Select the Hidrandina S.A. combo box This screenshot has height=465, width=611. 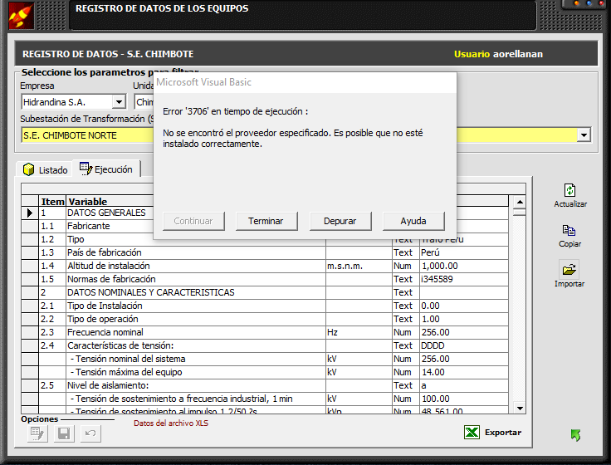point(74,102)
